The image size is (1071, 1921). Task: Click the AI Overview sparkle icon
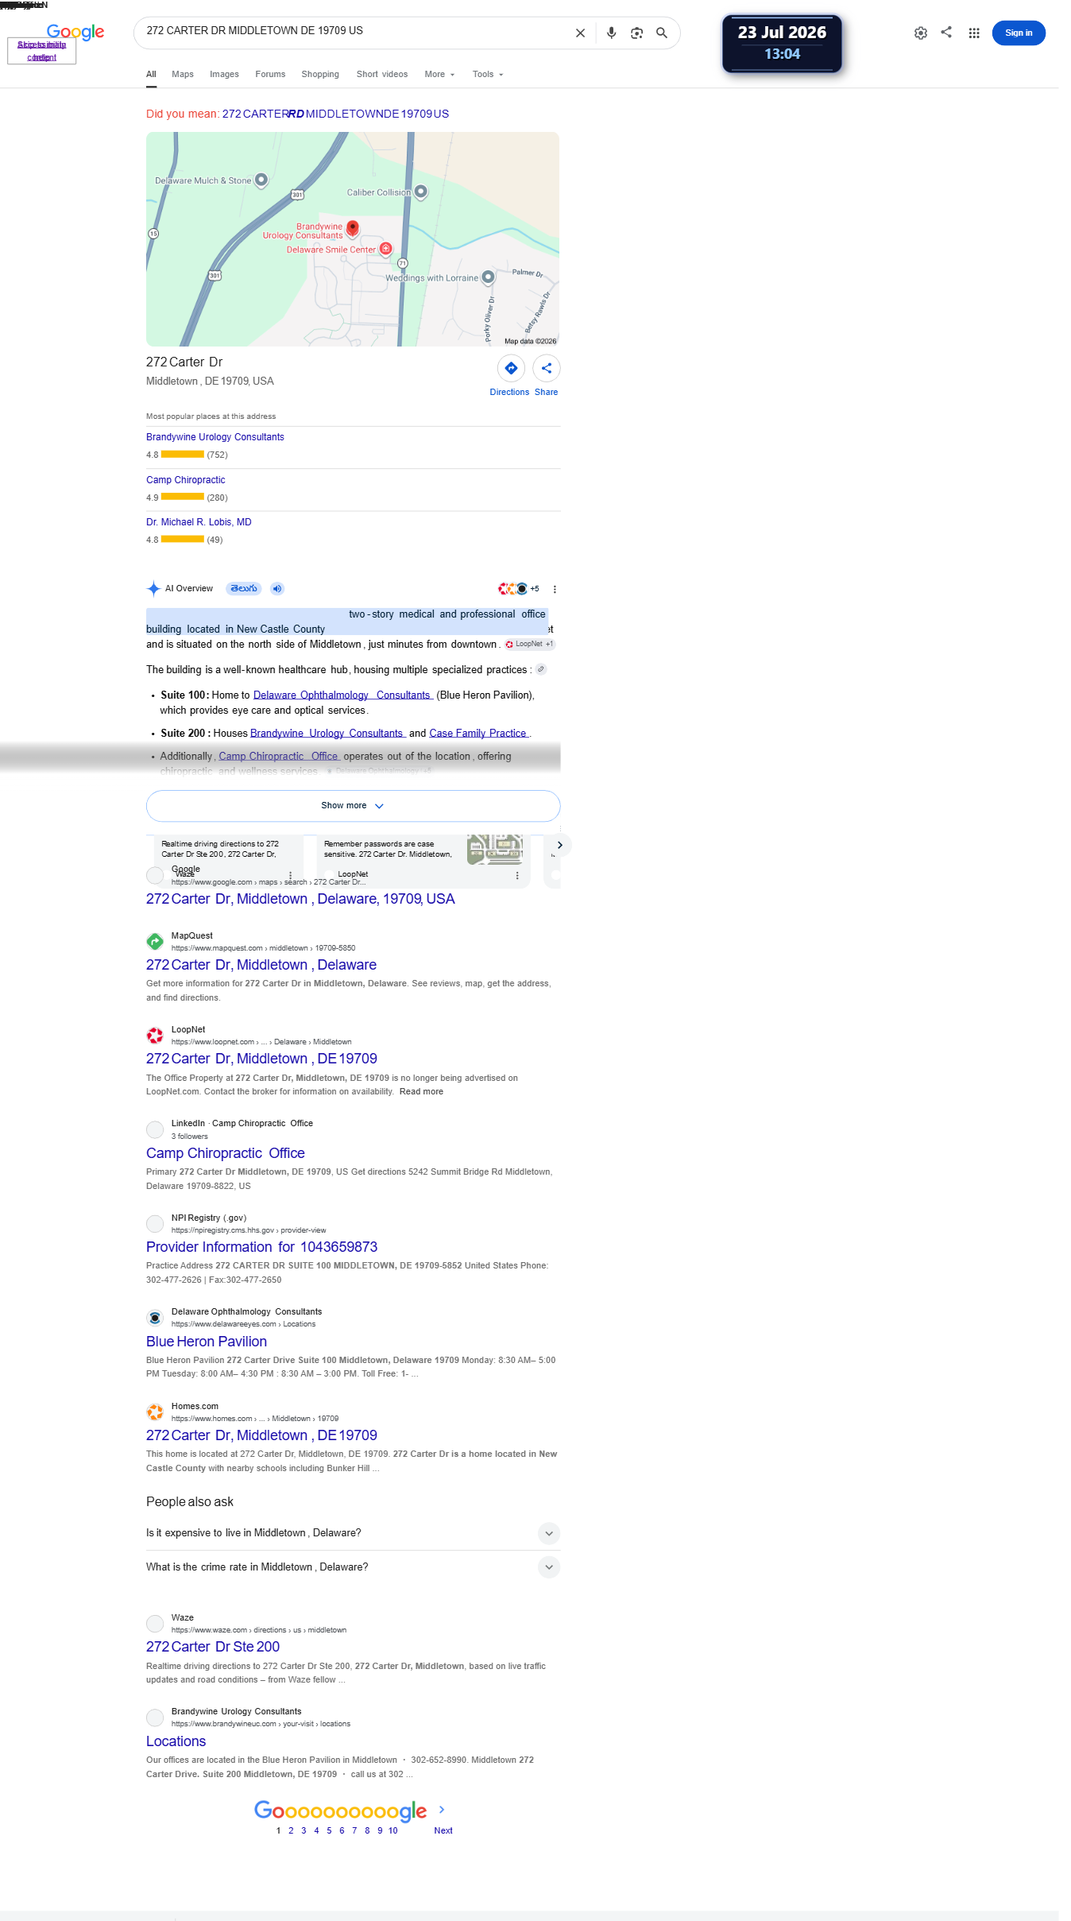pos(153,589)
